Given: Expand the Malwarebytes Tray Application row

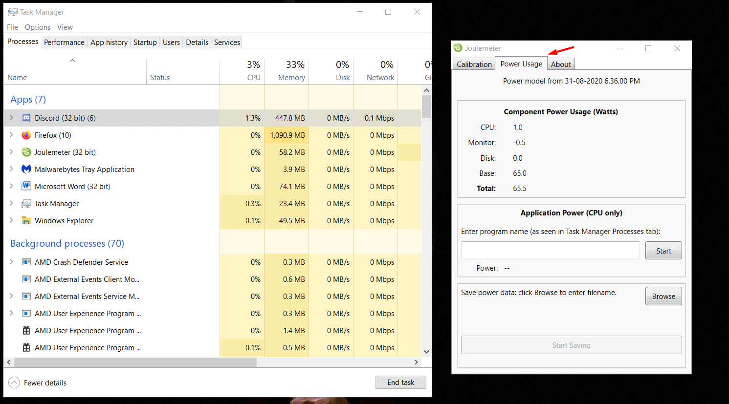Looking at the screenshot, I should (x=11, y=169).
